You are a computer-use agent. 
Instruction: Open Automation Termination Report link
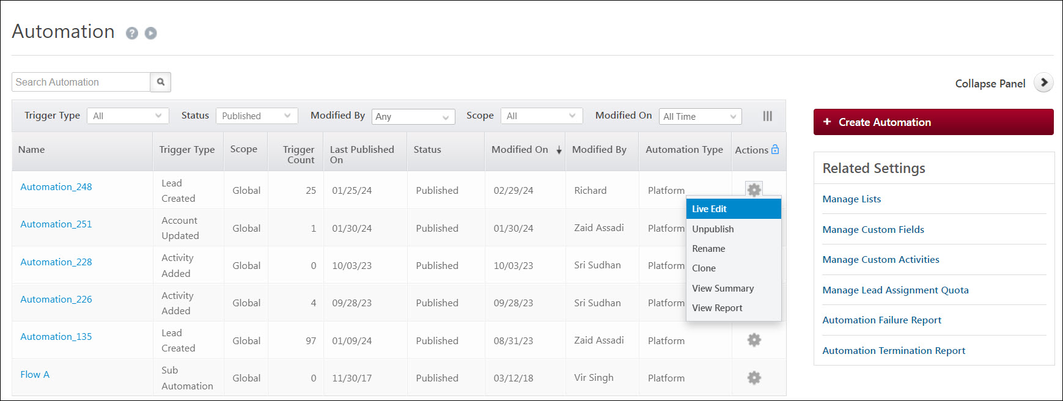894,350
